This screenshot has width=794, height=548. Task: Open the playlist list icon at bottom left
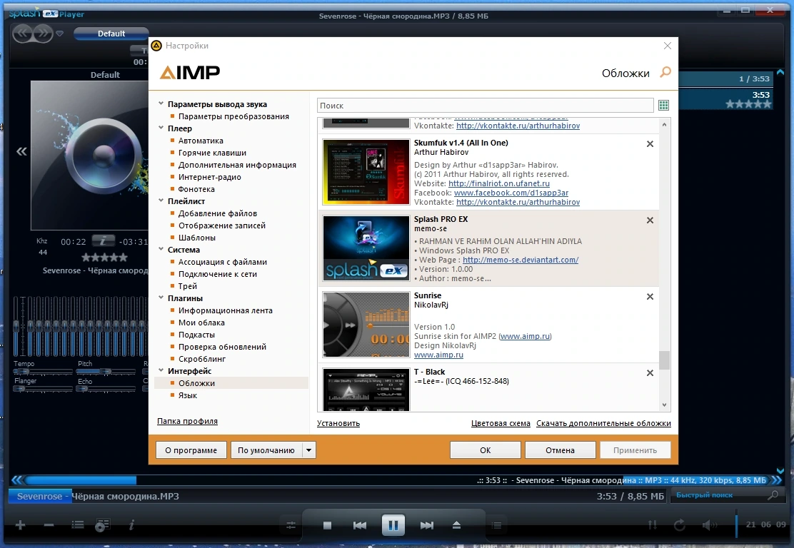(x=78, y=524)
